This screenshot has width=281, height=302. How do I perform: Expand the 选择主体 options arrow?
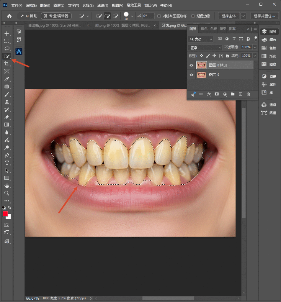(243, 16)
